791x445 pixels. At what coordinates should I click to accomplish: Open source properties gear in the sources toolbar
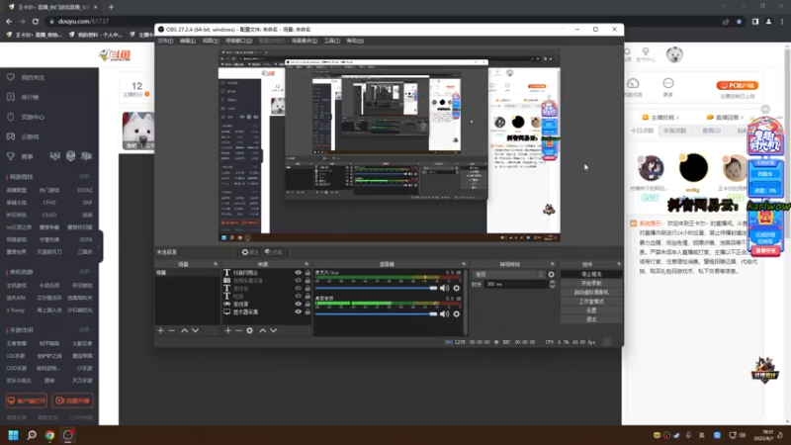(x=250, y=330)
